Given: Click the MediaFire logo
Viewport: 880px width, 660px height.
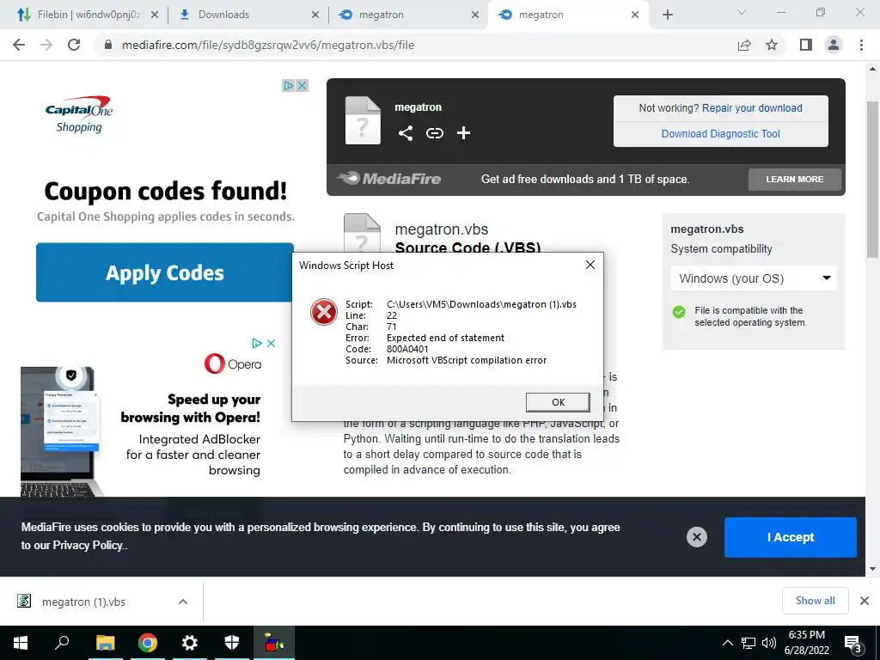Looking at the screenshot, I should pyautogui.click(x=389, y=179).
